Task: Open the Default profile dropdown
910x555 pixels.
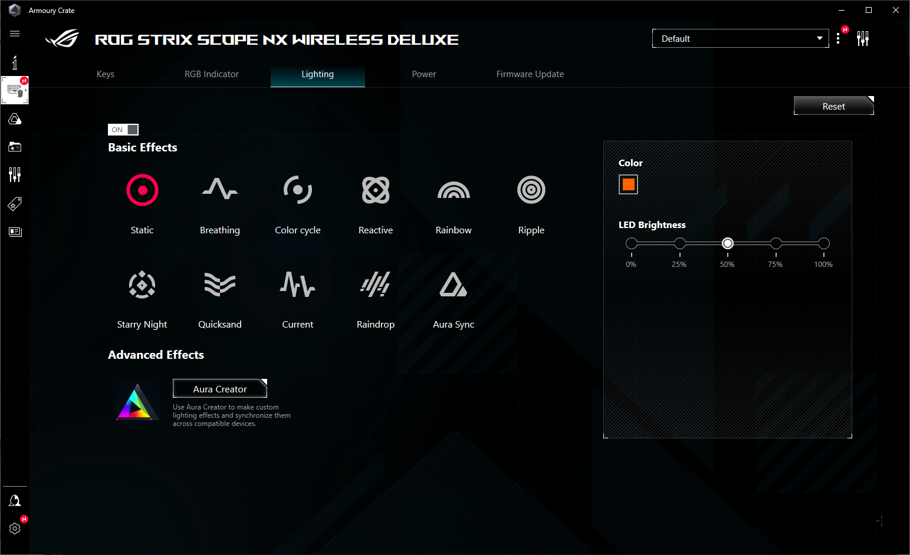Action: (740, 38)
